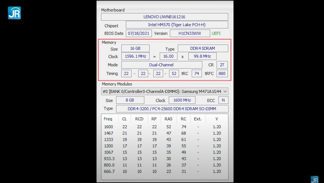The width and height of the screenshot is (324, 183).
Task: Click the tRC field showing 74
Action: [x=197, y=74]
